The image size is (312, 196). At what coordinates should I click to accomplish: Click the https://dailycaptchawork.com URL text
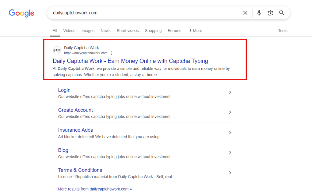click(x=86, y=53)
